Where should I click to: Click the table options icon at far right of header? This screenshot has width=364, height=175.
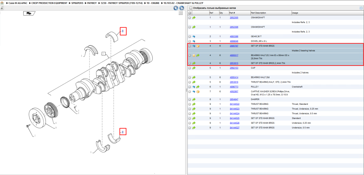coord(361,8)
